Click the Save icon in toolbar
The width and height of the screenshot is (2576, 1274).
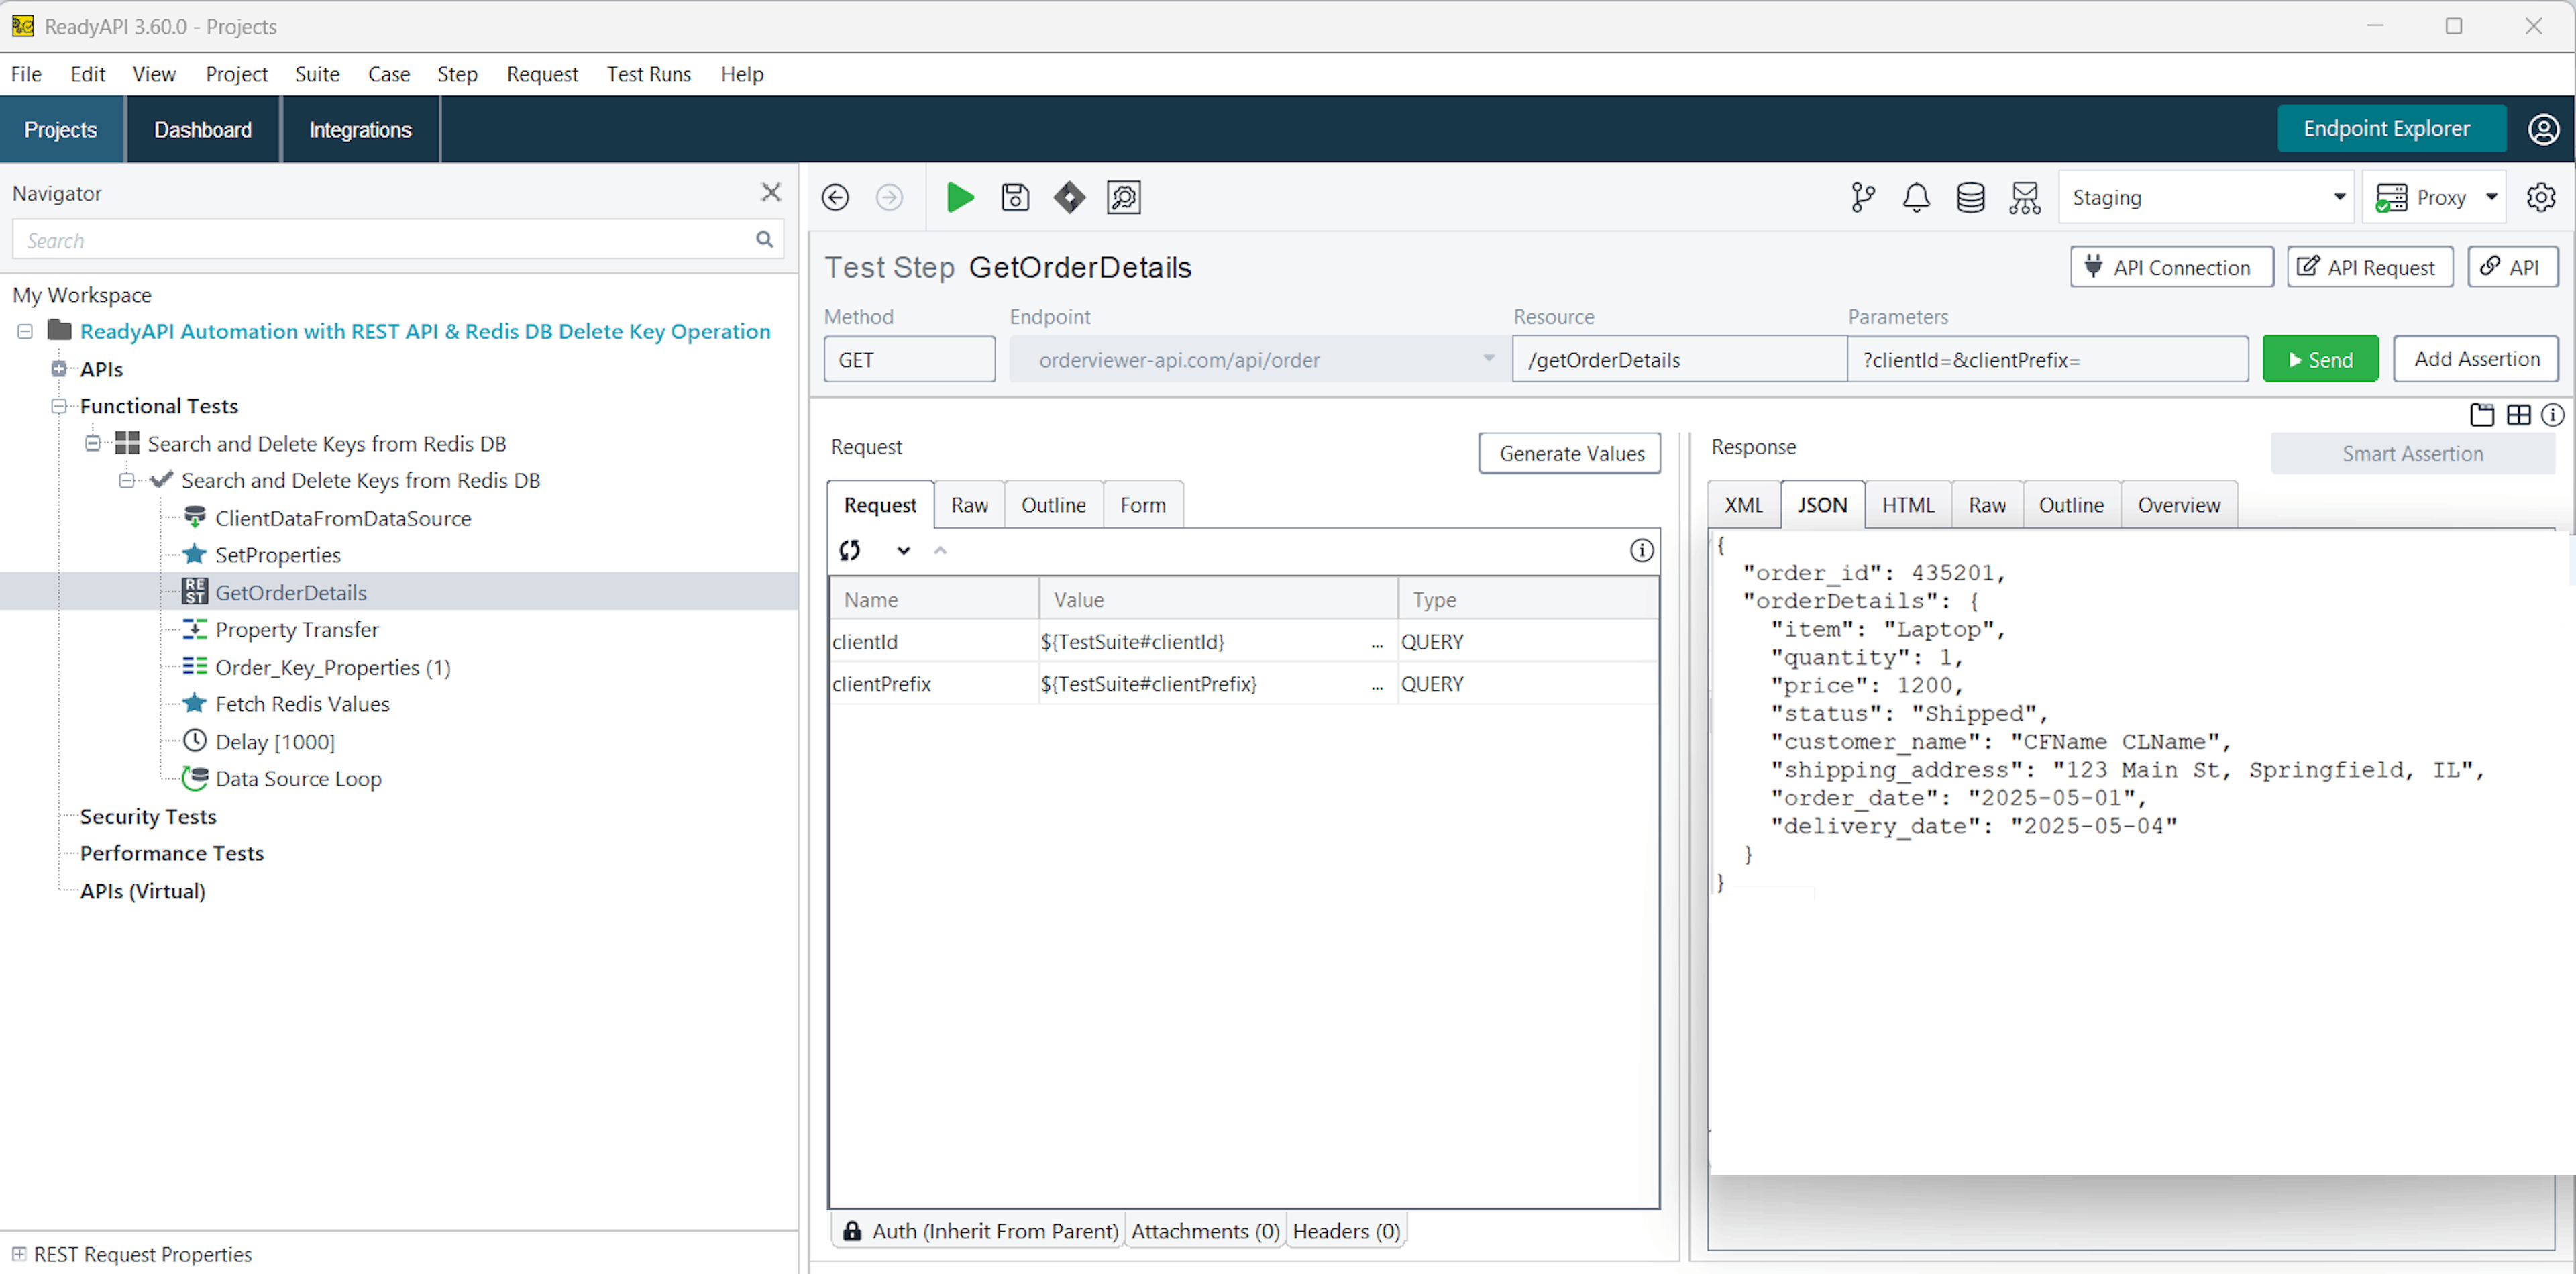coord(1015,197)
